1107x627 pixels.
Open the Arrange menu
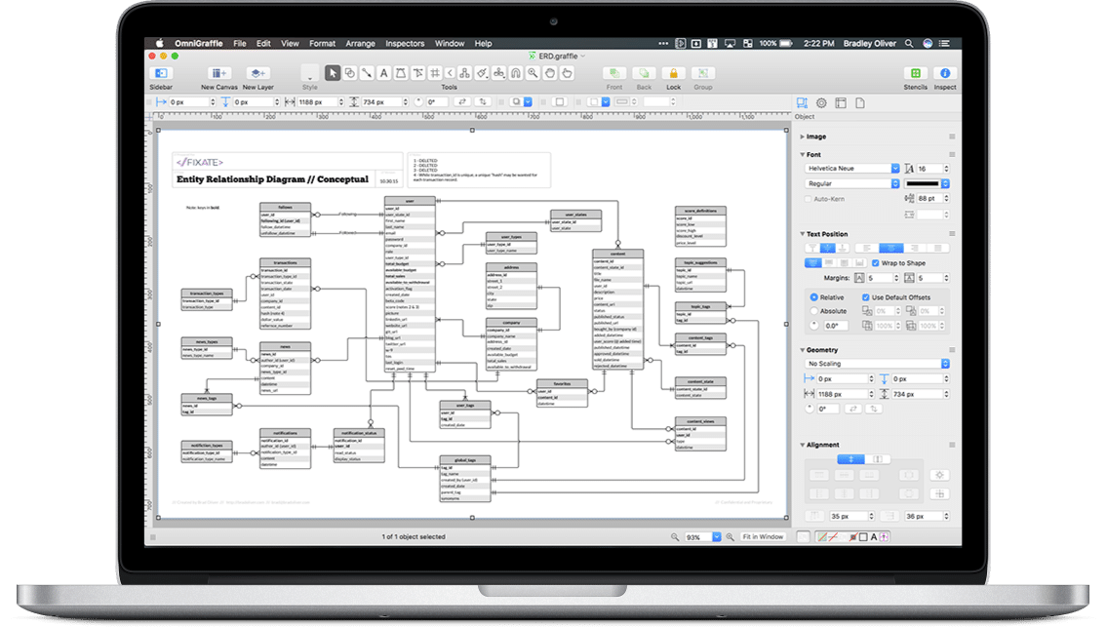click(x=360, y=43)
